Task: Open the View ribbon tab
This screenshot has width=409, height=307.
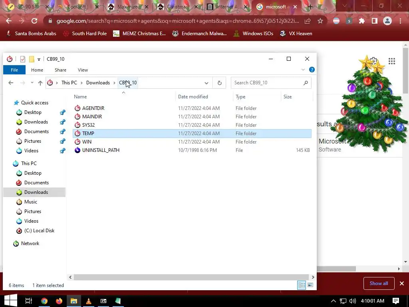Action: [83, 70]
